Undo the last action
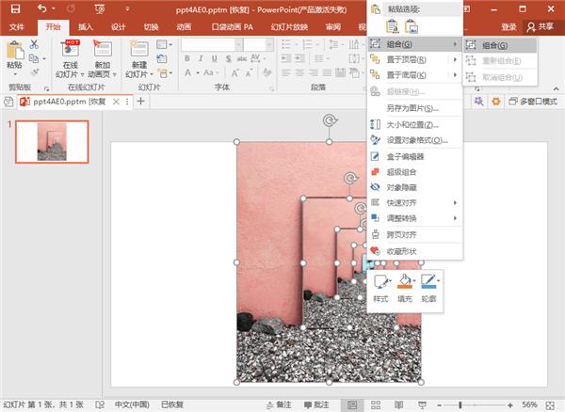Image resolution: width=565 pixels, height=412 pixels. 42,8
